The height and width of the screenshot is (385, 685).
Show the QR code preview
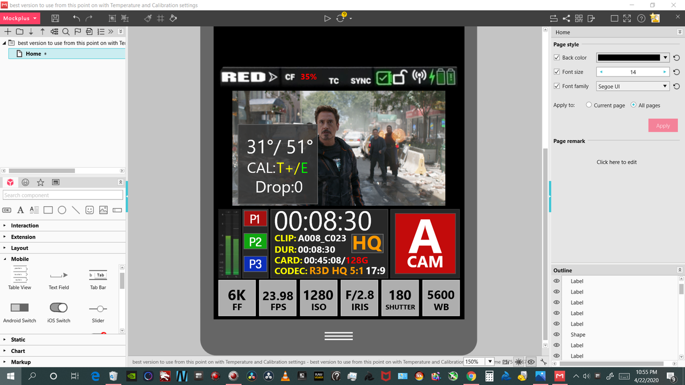pos(579,18)
